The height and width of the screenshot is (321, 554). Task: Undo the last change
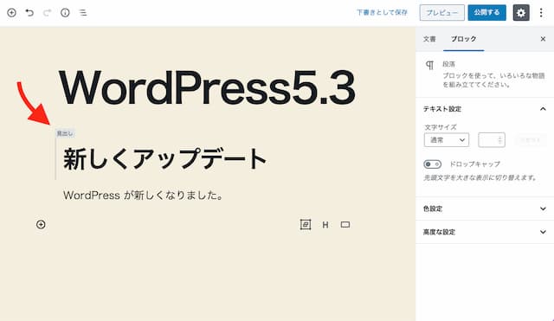(29, 13)
